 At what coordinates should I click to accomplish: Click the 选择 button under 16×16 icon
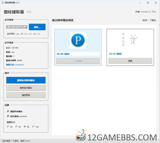pyautogui.click(x=130, y=61)
